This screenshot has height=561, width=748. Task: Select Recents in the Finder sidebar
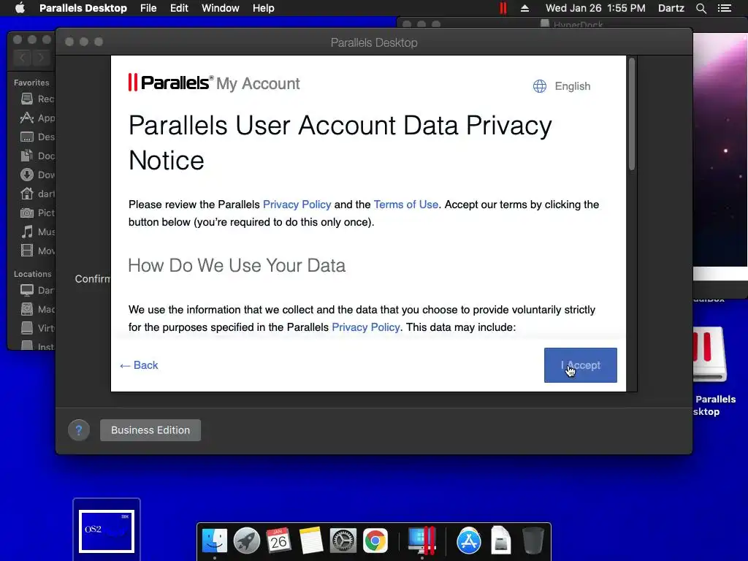click(37, 99)
